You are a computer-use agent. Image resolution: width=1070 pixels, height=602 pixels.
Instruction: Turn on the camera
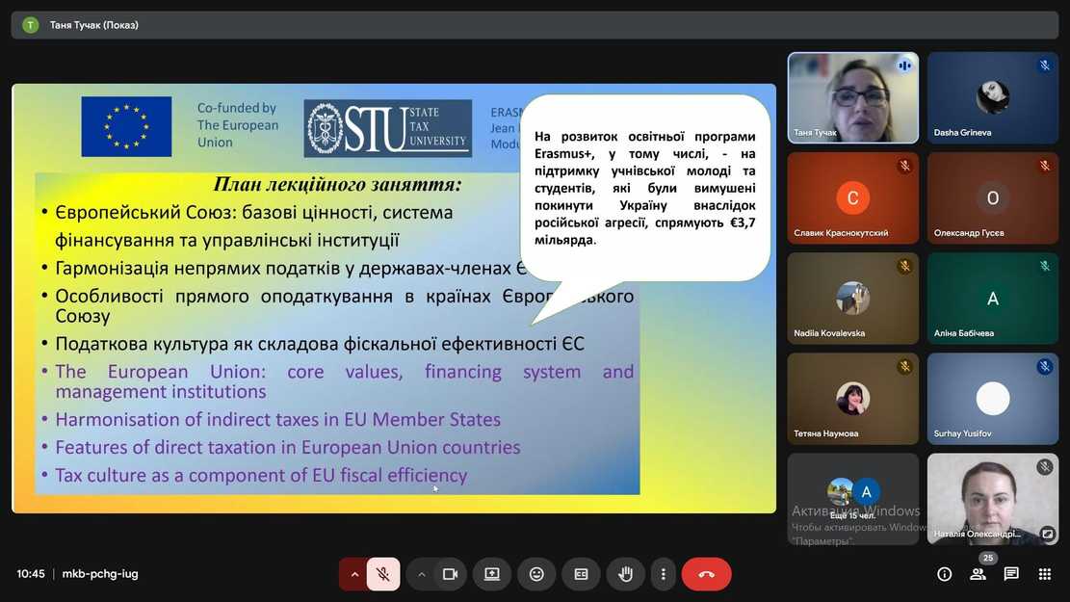click(x=449, y=574)
